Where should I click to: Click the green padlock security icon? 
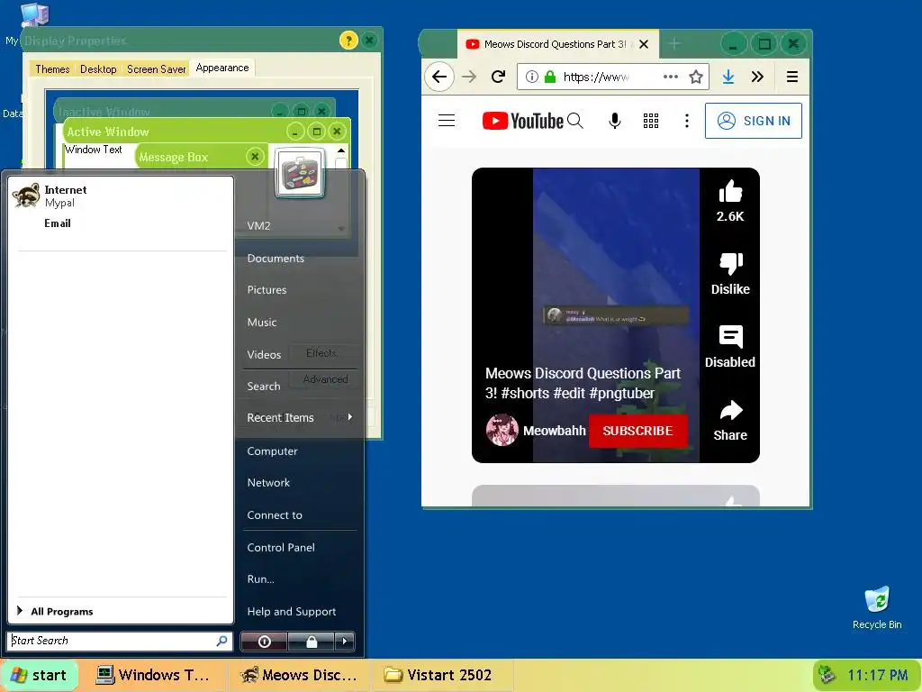click(x=550, y=77)
